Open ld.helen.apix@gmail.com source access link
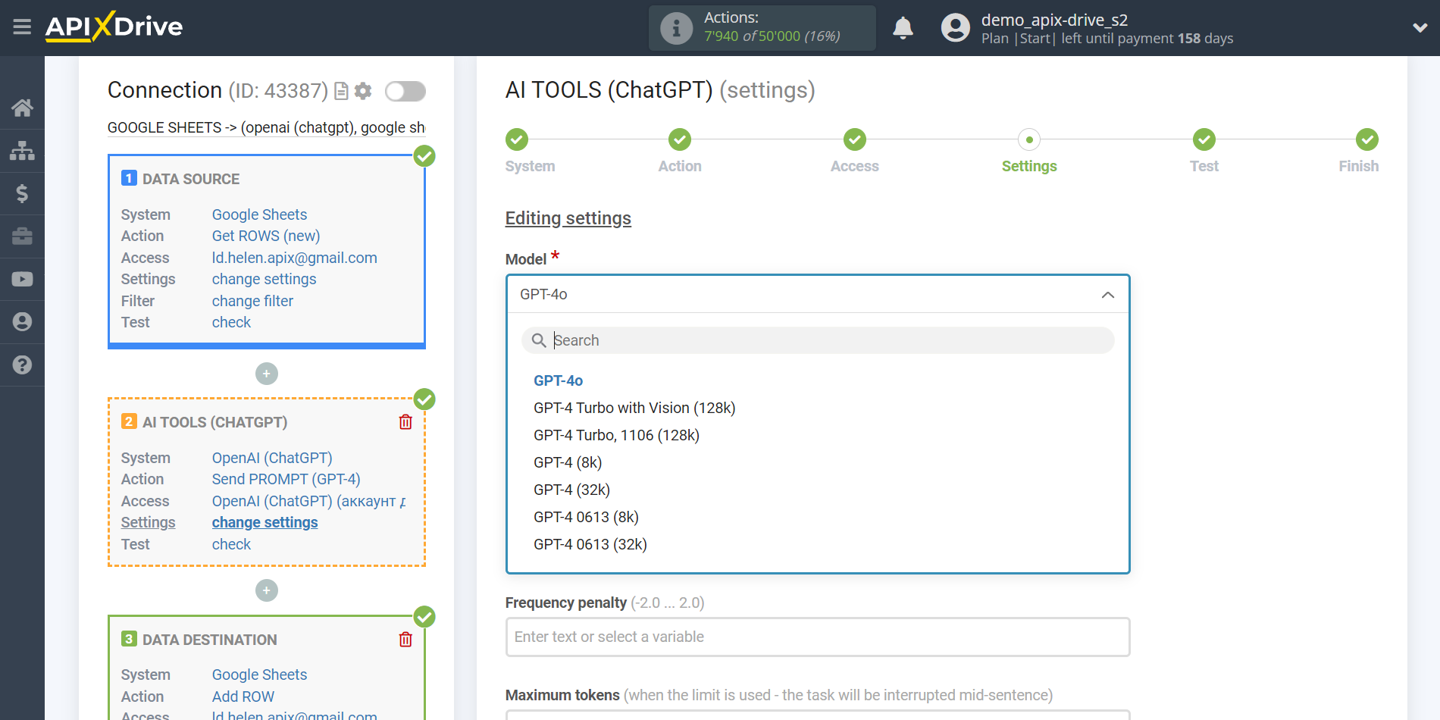This screenshot has height=720, width=1440. (x=294, y=258)
